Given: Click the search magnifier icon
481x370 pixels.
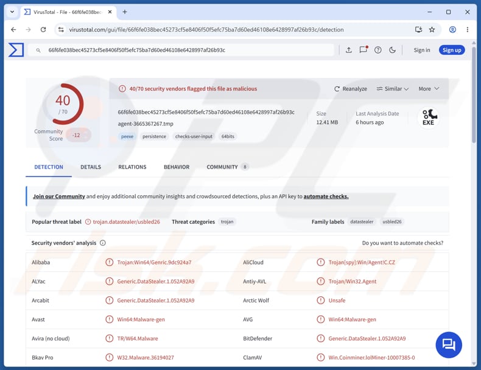Looking at the screenshot, I should click(38, 51).
